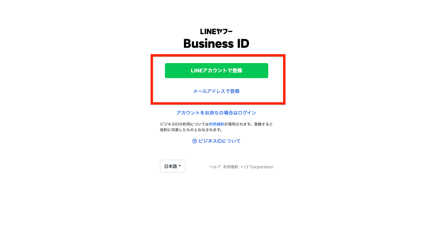This screenshot has width=442, height=243.
Task: Choose メールアドレスで登録 to register by email
Action: [216, 91]
